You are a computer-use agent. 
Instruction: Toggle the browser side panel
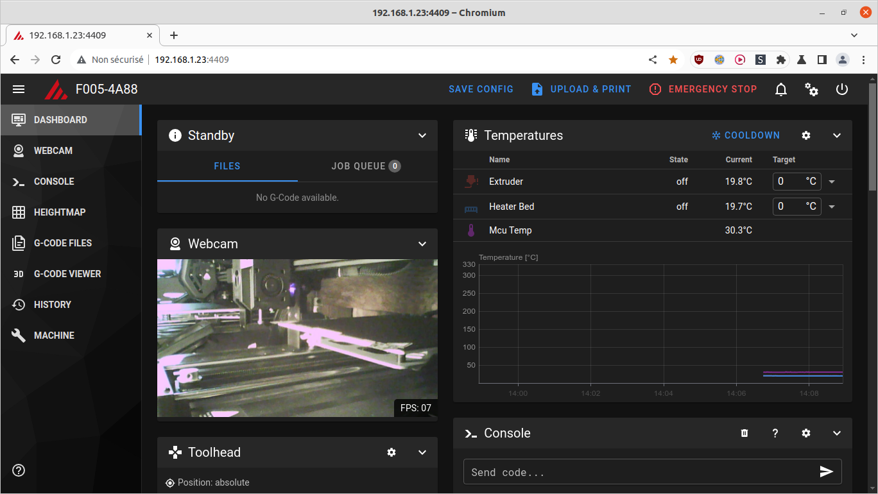point(822,60)
